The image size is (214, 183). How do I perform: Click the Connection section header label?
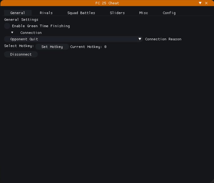point(31,33)
